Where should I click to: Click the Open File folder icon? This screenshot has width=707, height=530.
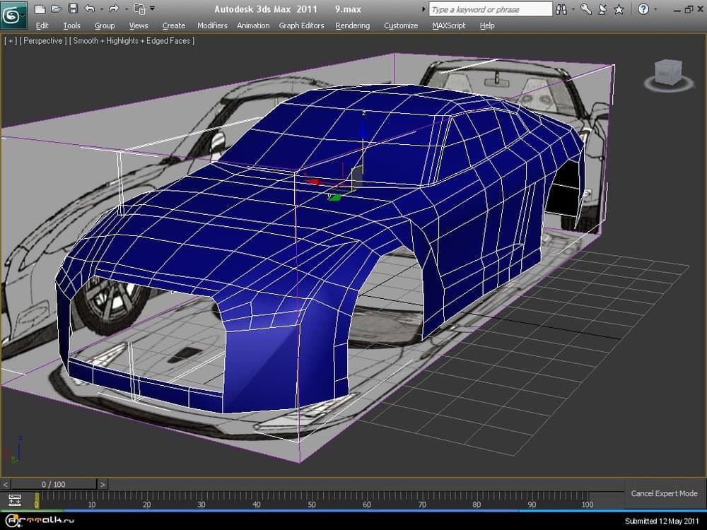pos(56,9)
